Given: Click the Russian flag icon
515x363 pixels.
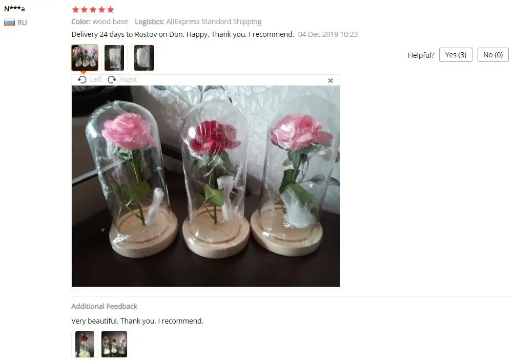Looking at the screenshot, I should (x=10, y=23).
